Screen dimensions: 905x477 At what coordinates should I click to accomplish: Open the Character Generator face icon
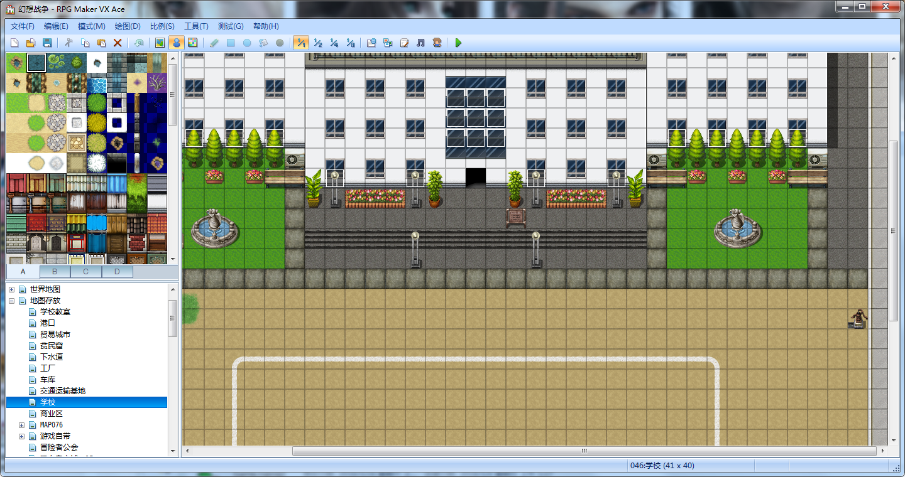(437, 43)
